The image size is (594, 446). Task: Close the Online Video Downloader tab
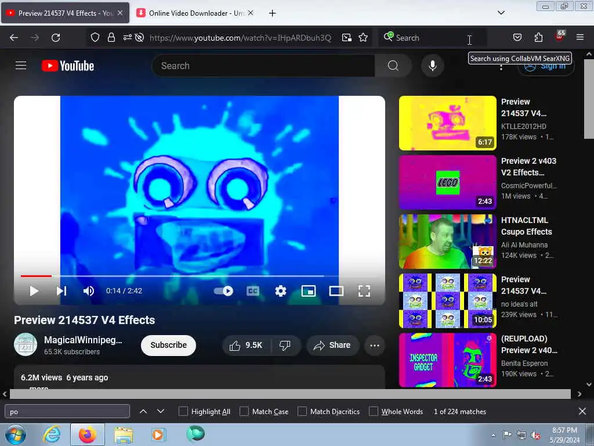click(251, 13)
